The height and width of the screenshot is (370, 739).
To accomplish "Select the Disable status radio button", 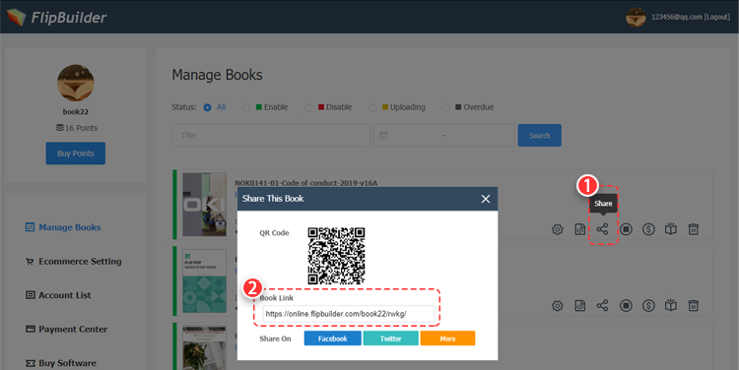I will pyautogui.click(x=308, y=107).
